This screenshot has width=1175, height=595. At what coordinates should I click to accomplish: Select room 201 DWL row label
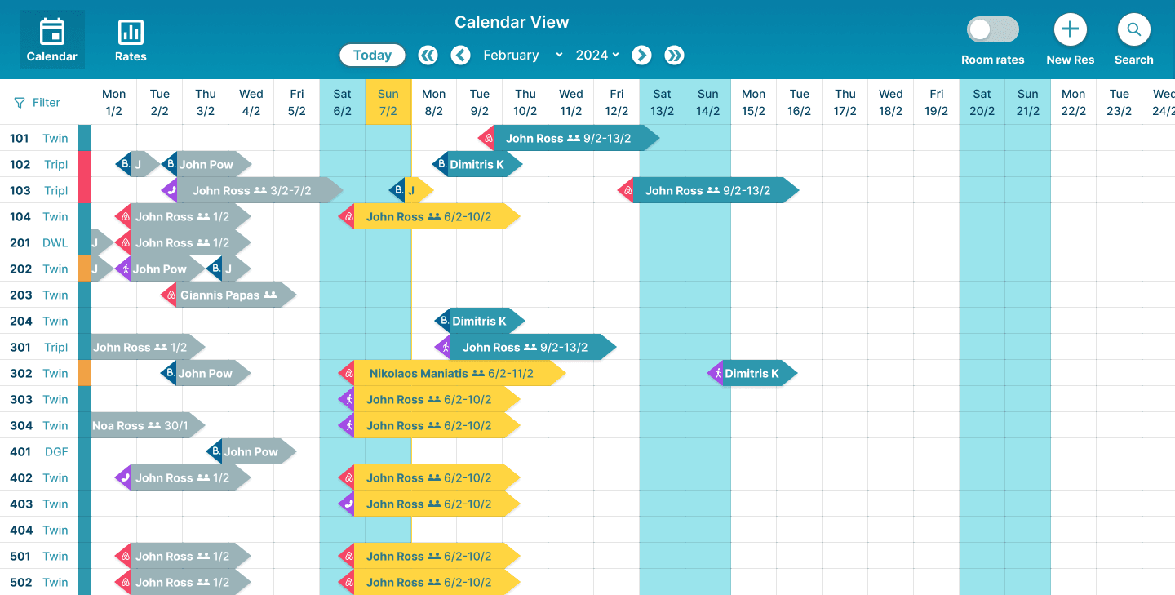point(39,242)
